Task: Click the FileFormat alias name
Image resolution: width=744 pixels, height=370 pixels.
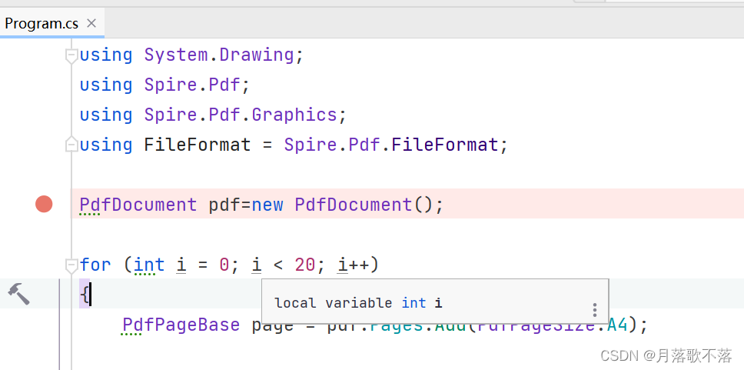Action: (198, 145)
